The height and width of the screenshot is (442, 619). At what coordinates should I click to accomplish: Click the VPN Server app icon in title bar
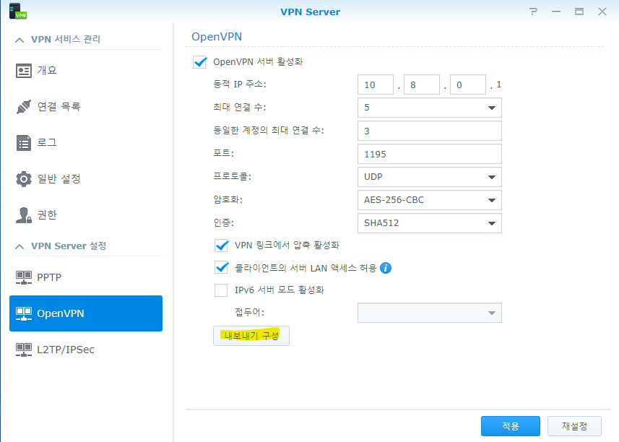point(17,11)
